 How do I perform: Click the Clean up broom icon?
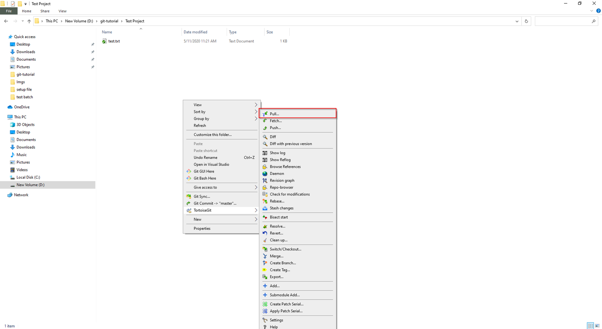pos(265,240)
